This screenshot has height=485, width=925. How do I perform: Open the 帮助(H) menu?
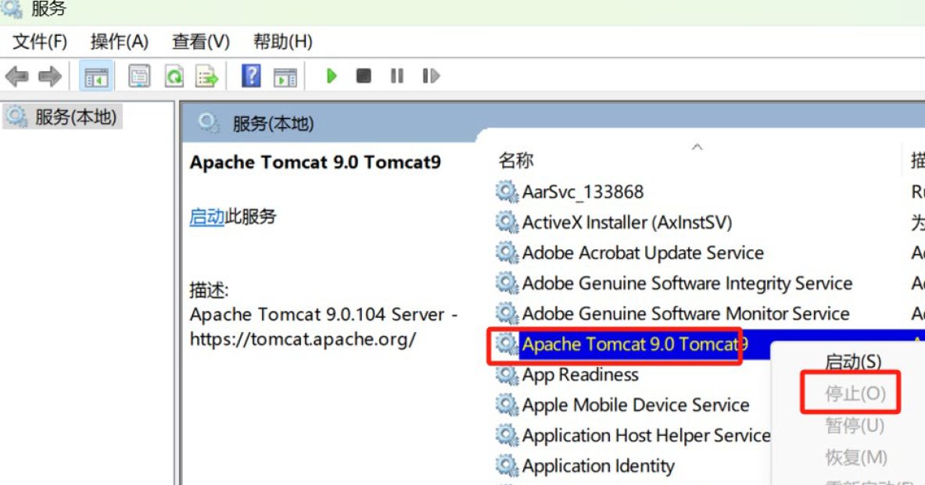[282, 42]
